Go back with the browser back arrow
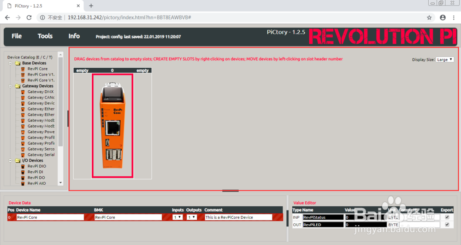461x245 pixels. [8, 17]
